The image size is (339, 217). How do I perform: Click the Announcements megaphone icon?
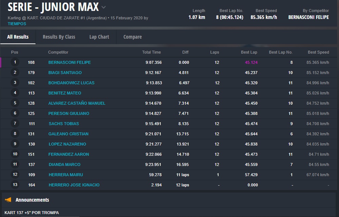pyautogui.click(x=8, y=200)
